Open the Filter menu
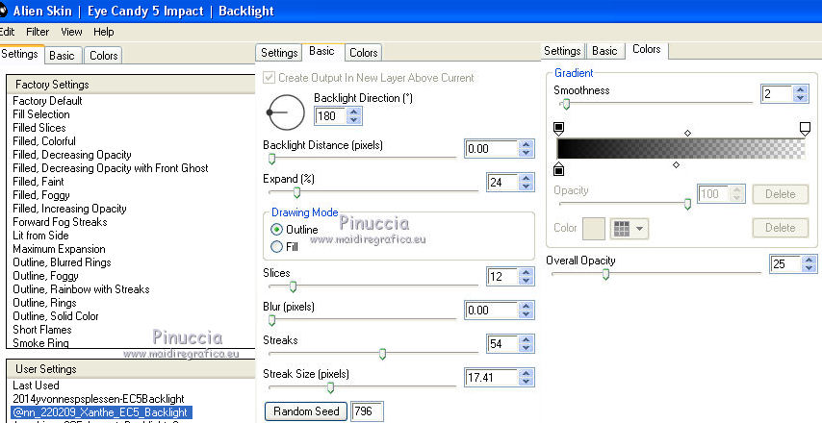822x423 pixels. (38, 32)
